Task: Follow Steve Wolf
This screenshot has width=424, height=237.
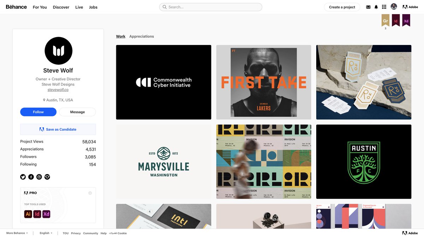Action: point(38,112)
